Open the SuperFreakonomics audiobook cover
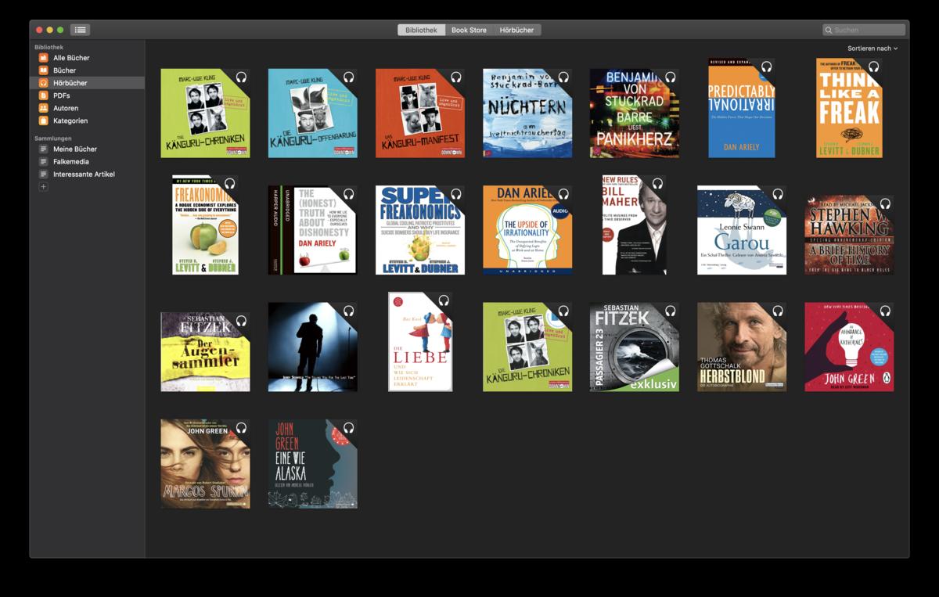The height and width of the screenshot is (597, 939). pyautogui.click(x=420, y=230)
